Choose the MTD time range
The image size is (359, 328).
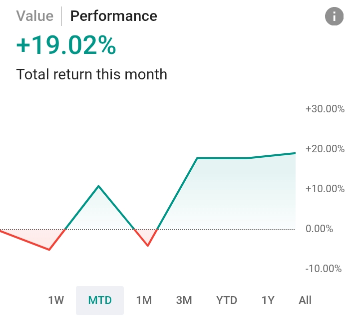point(100,301)
